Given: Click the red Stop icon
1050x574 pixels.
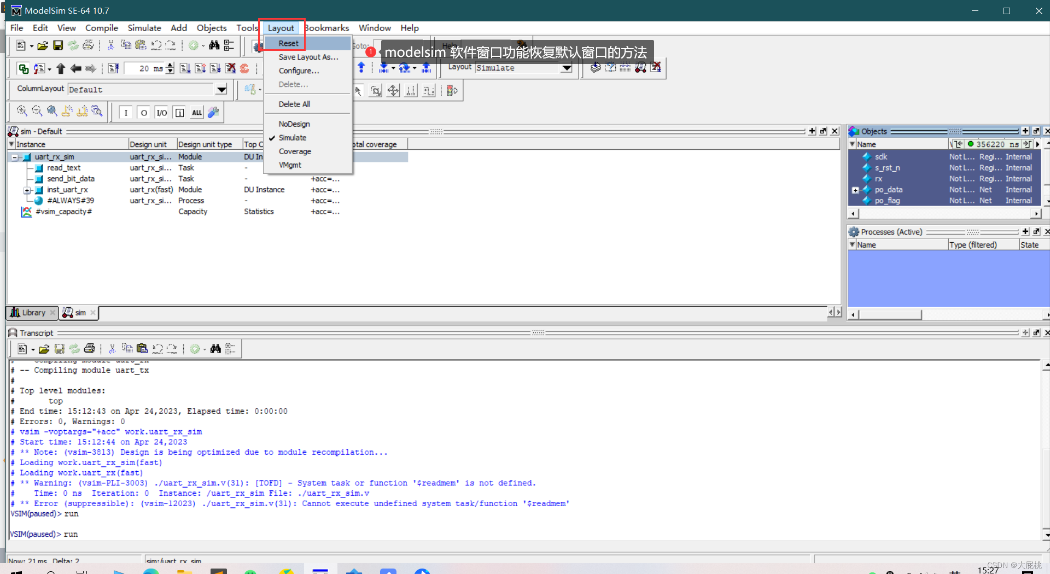Looking at the screenshot, I should click(x=244, y=68).
